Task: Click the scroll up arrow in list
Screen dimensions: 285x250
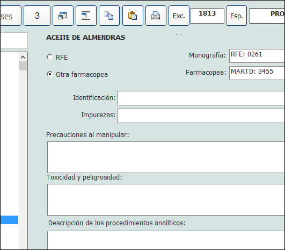Action: [x=23, y=57]
